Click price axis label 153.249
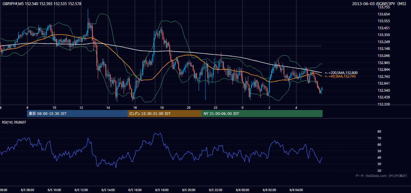411x193 pixels. click(384, 42)
